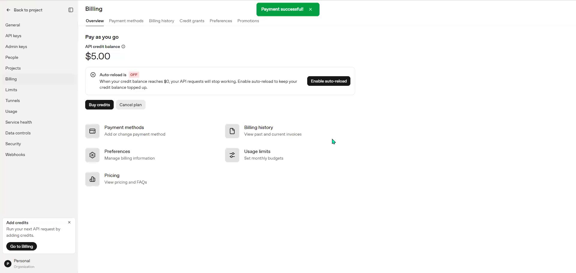Open the Payment methods card icon
Image resolution: width=576 pixels, height=273 pixels.
[x=92, y=131]
